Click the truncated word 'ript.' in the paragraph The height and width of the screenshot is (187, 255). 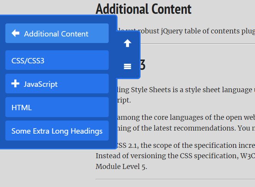coord(124,100)
